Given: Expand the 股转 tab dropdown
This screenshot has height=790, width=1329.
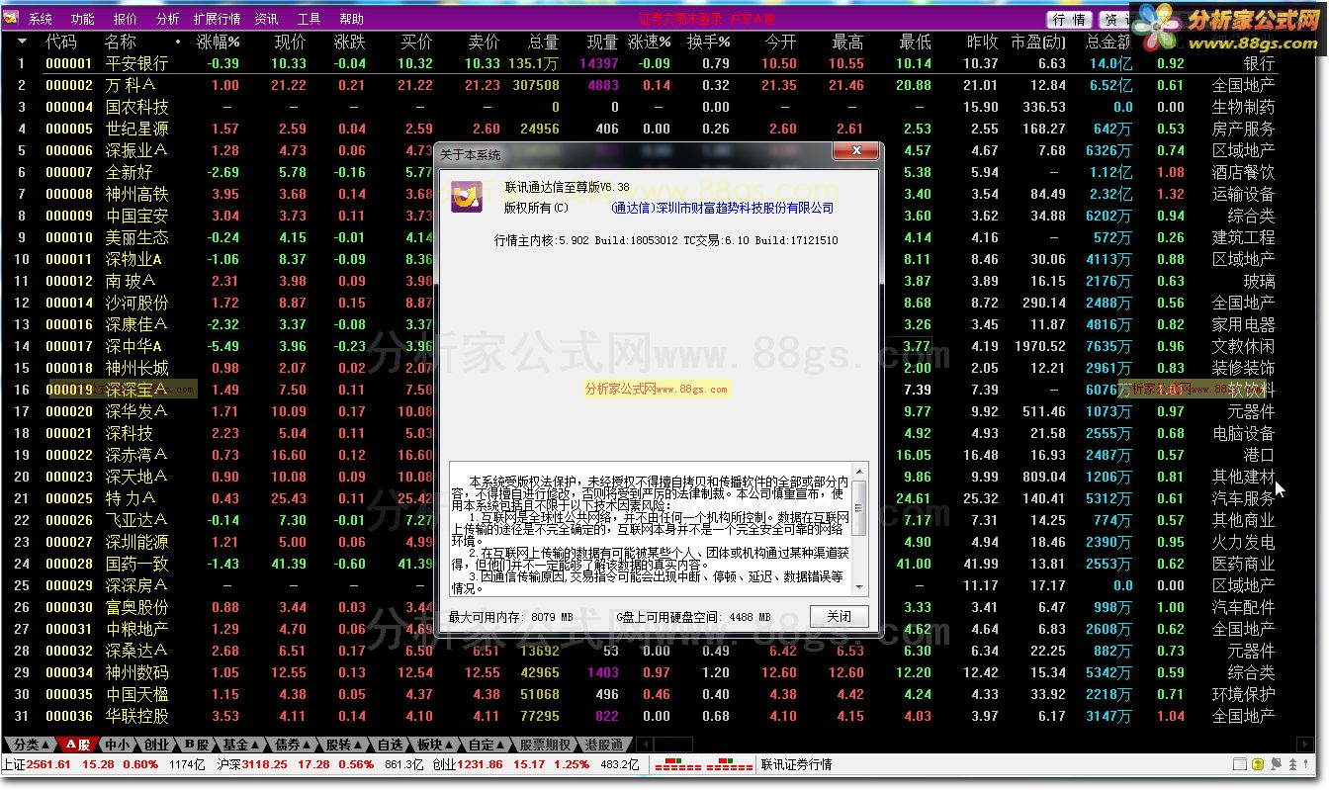Looking at the screenshot, I should (x=345, y=745).
